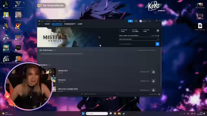Open the orange one-eyed creature desktop shortcut
The width and height of the screenshot is (207, 116).
(x=18, y=26)
